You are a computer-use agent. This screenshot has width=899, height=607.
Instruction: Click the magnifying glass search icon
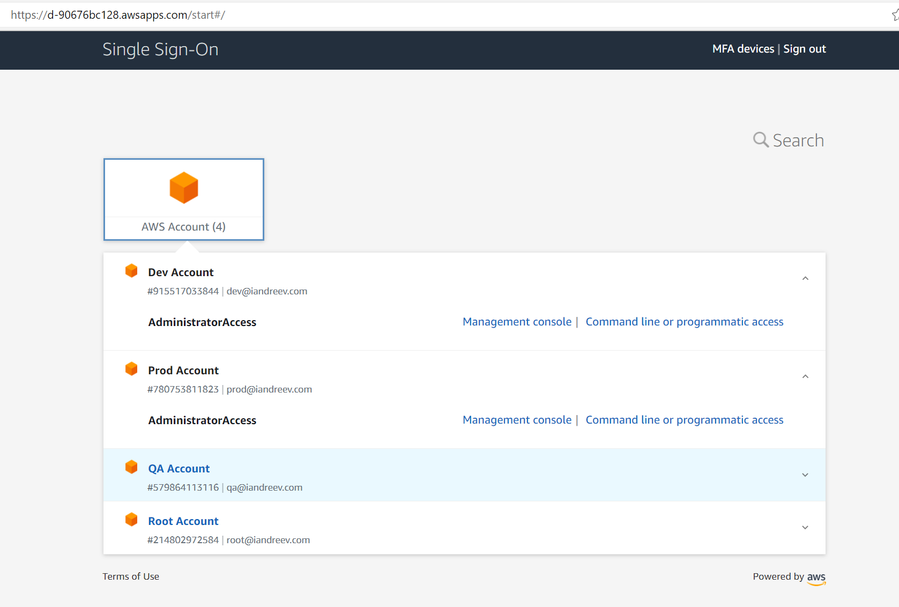[761, 140]
